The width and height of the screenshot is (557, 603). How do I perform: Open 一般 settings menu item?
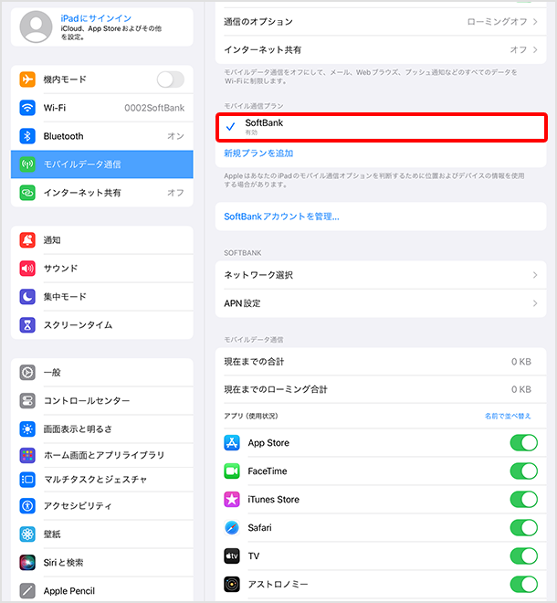coord(102,372)
